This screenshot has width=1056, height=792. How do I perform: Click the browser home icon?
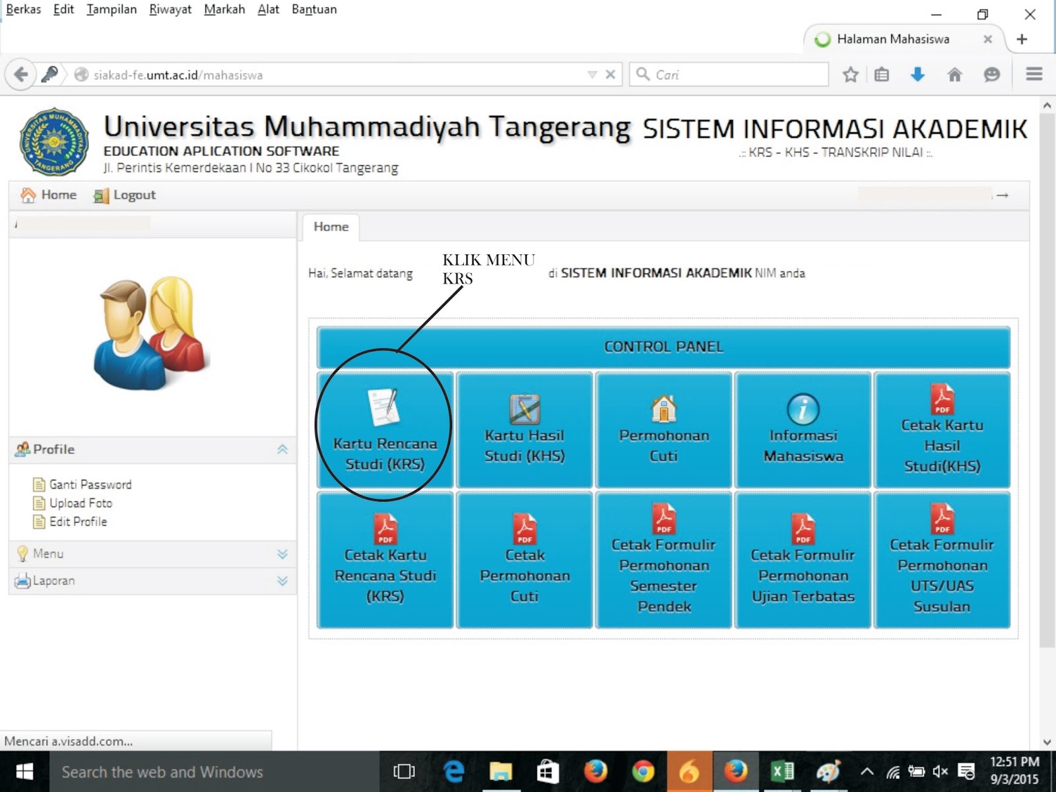point(954,75)
